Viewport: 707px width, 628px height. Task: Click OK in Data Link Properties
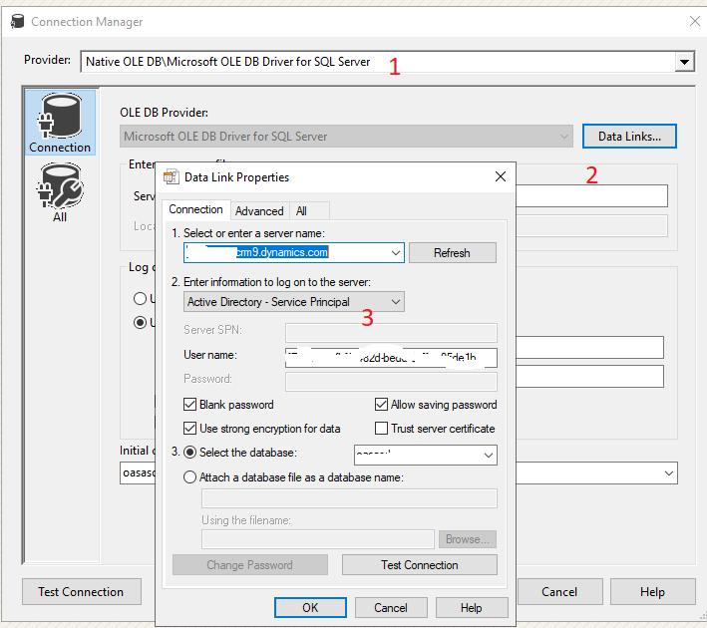coord(310,608)
